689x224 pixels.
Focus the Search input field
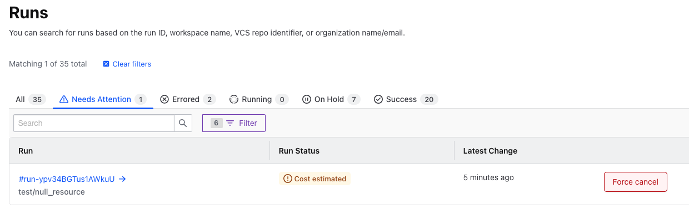click(x=93, y=123)
